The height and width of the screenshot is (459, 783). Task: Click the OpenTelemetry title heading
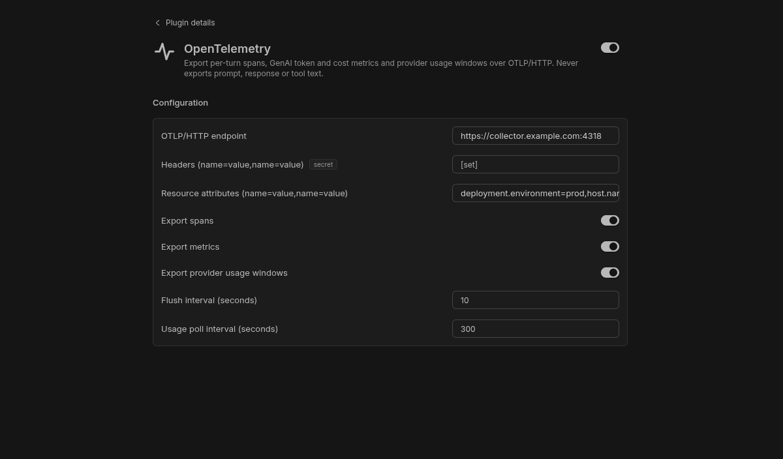(227, 49)
